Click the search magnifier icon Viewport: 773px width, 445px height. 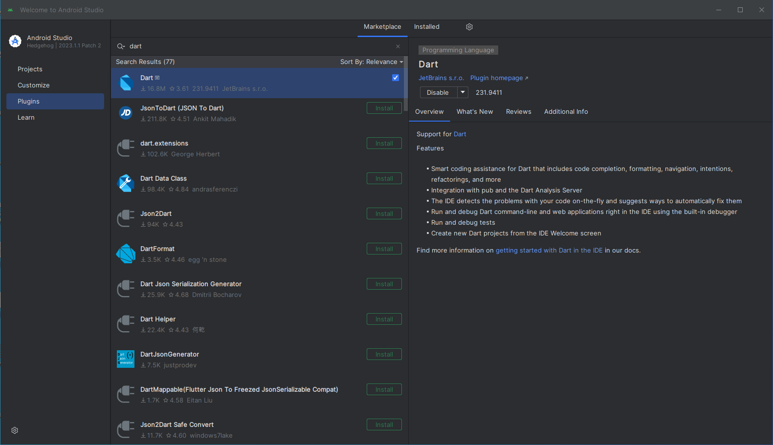click(121, 46)
